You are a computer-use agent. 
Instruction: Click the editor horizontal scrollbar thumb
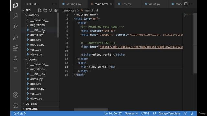pyautogui.click(x=91, y=110)
